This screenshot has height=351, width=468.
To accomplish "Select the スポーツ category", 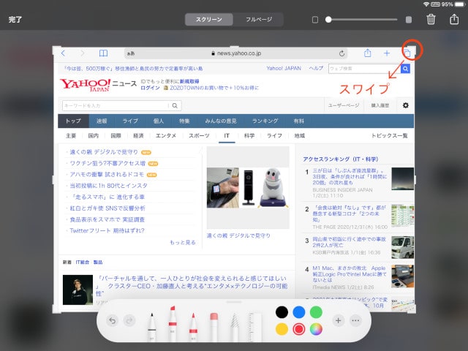I will [x=199, y=135].
